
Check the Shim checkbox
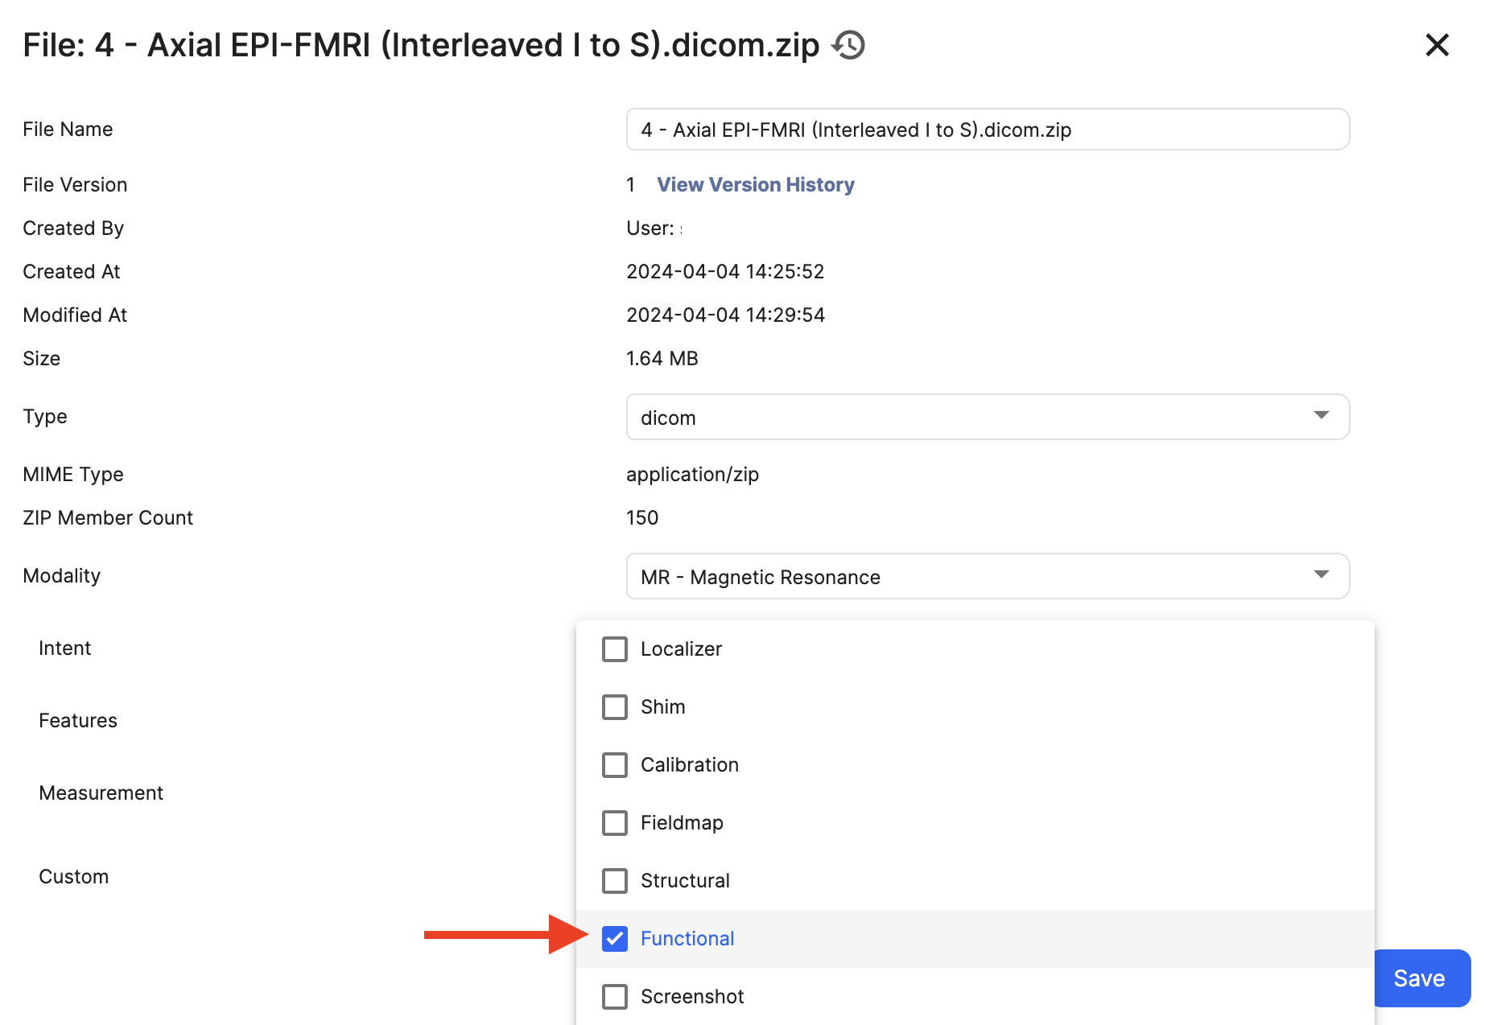[615, 707]
